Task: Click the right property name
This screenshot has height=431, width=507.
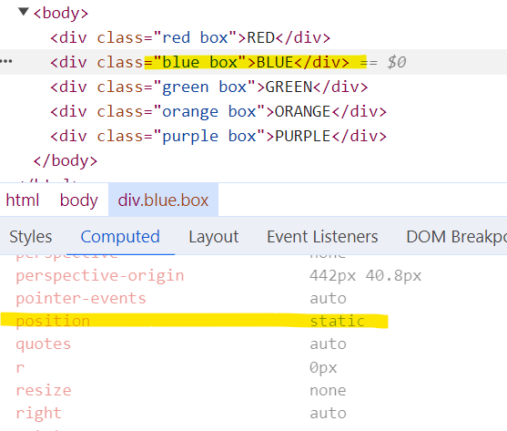Action: click(38, 413)
